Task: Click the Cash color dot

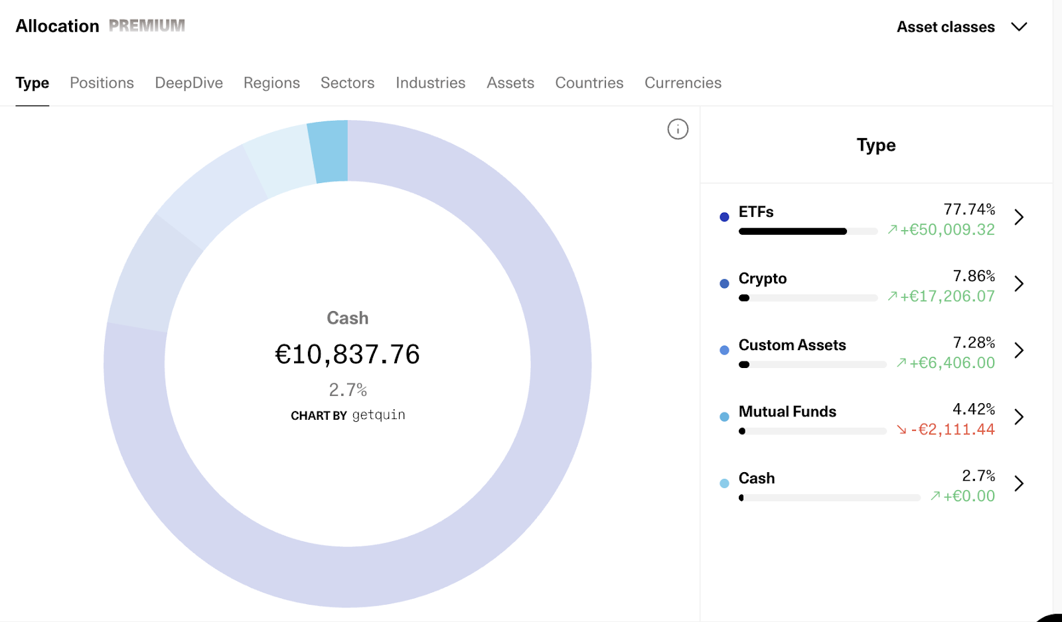Action: click(x=725, y=483)
